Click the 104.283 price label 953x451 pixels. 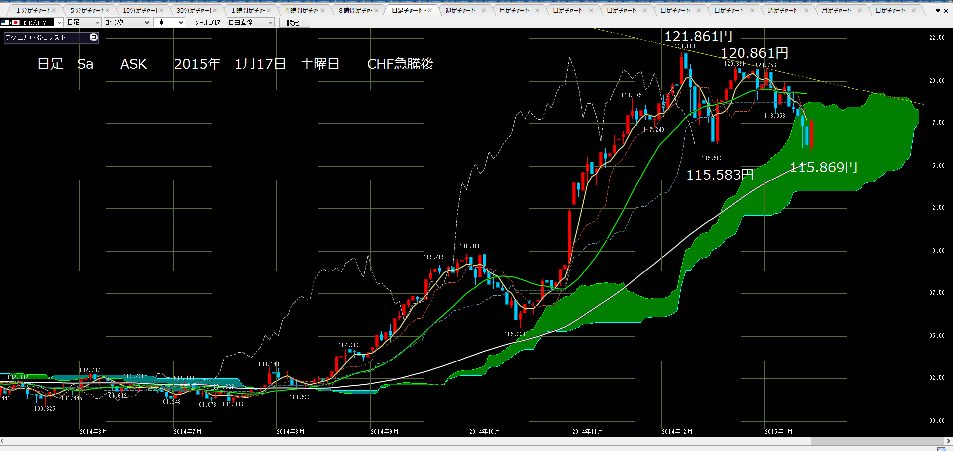(349, 345)
